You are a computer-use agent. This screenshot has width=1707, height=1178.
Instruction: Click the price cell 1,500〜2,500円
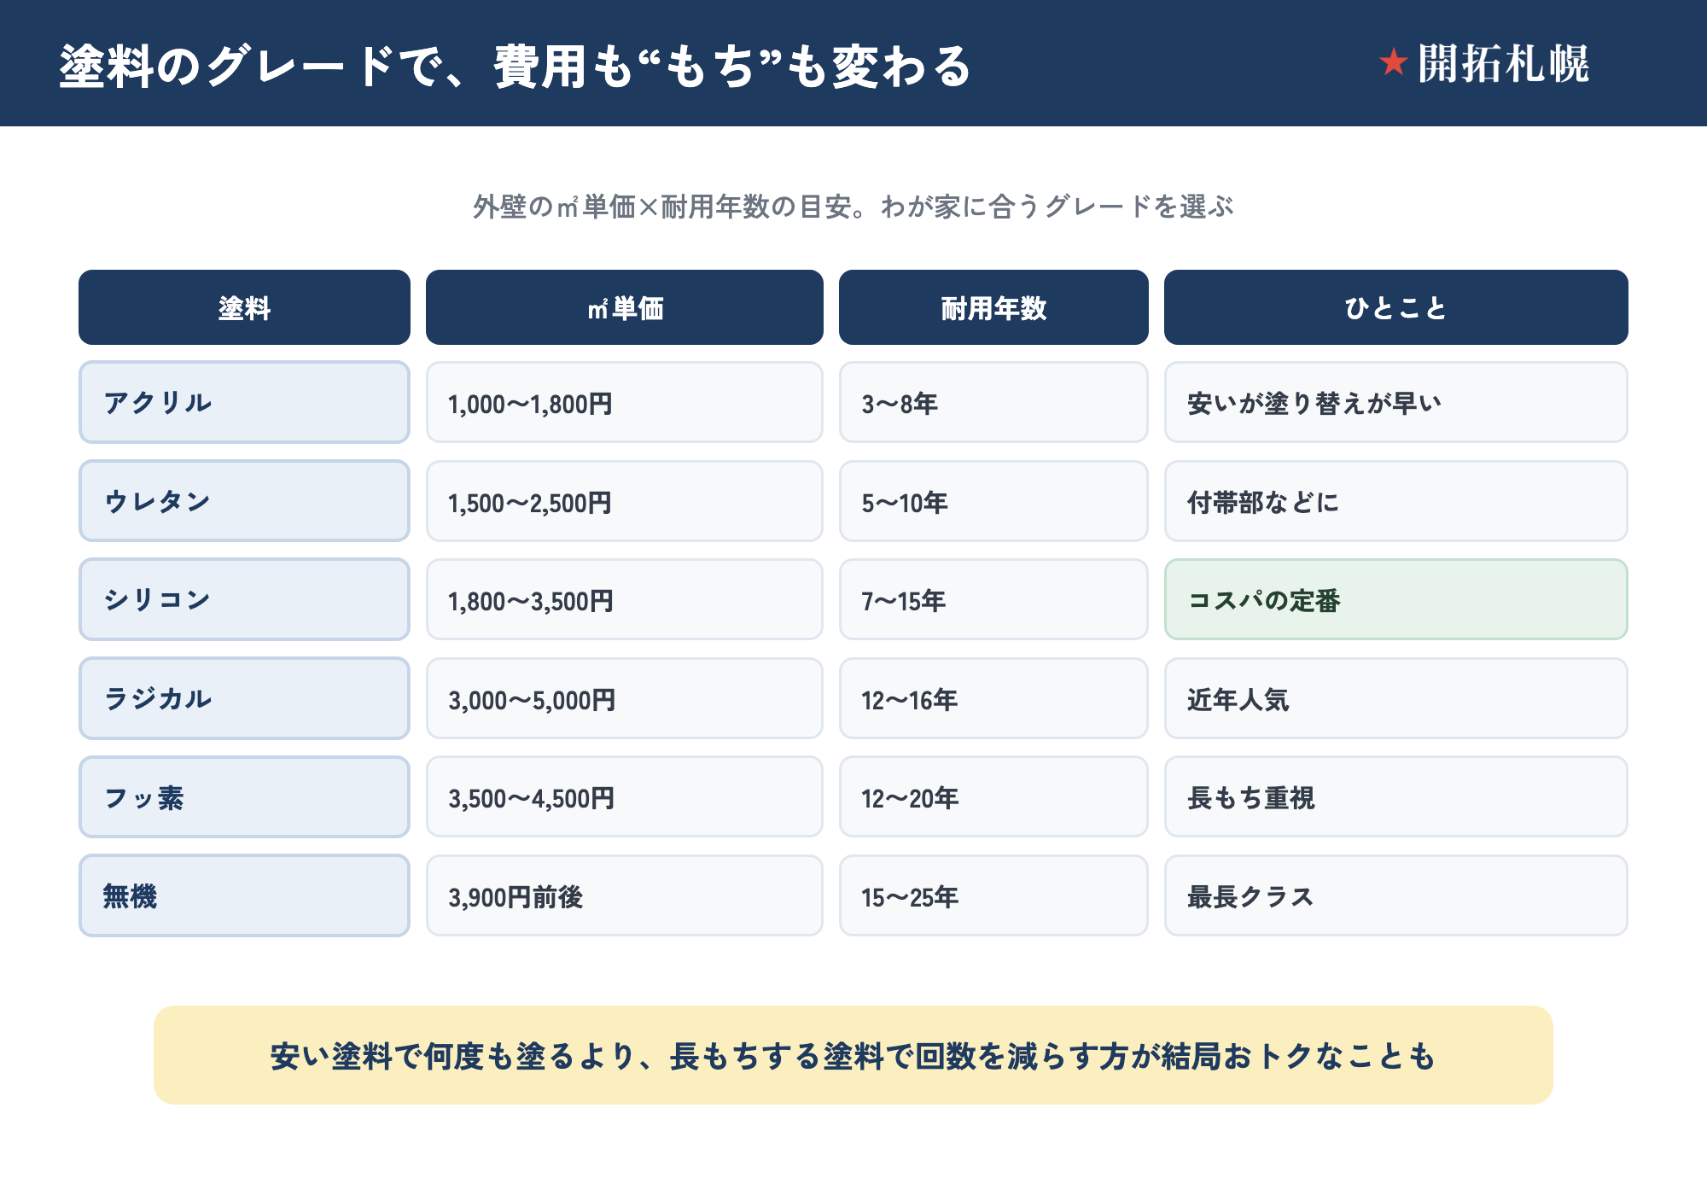tap(625, 501)
